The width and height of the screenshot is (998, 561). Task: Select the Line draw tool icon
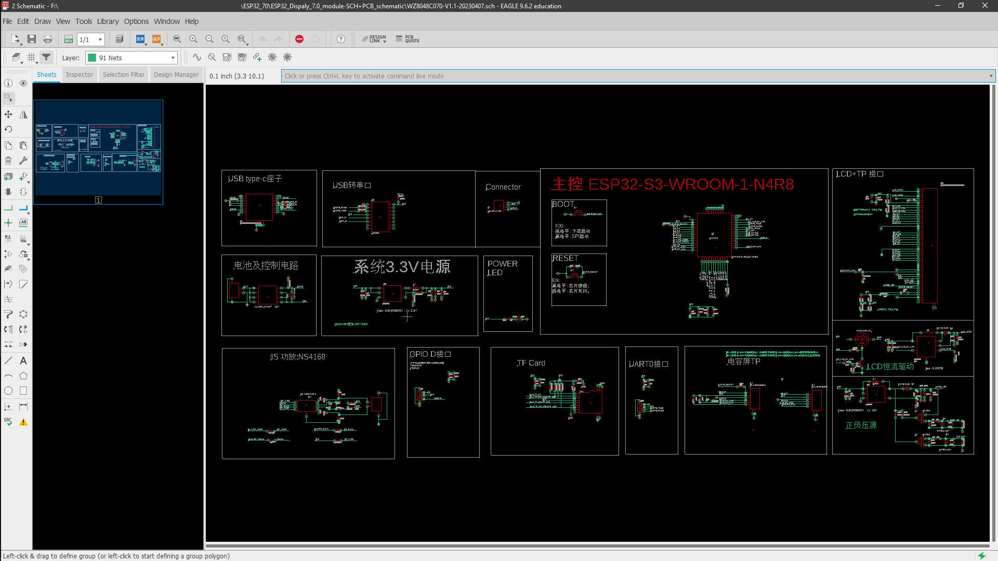[x=8, y=360]
